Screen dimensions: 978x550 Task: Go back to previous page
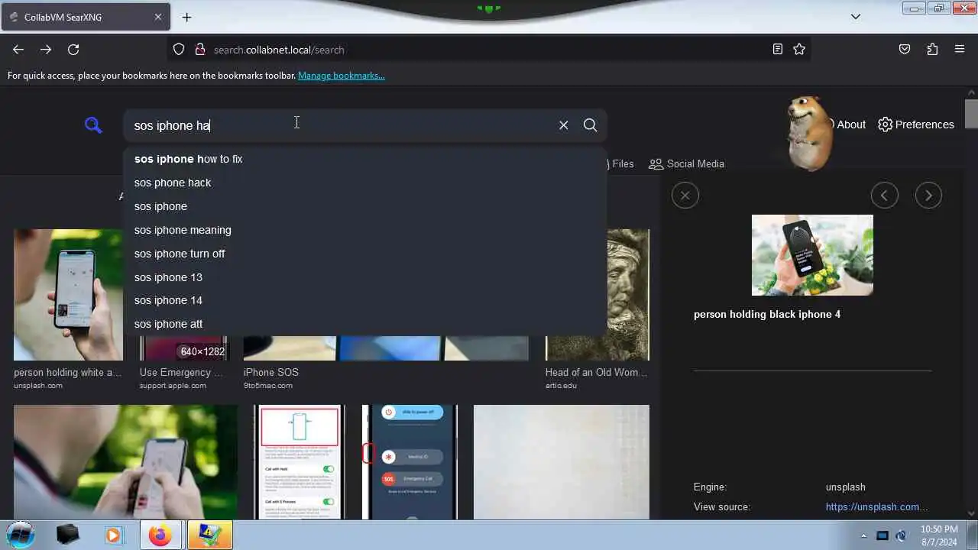[18, 50]
